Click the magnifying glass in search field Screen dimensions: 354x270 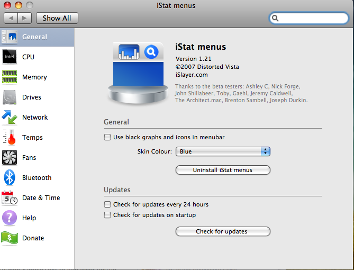coord(275,18)
